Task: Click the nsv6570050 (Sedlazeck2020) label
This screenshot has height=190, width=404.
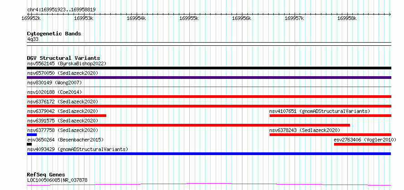Action: point(63,73)
